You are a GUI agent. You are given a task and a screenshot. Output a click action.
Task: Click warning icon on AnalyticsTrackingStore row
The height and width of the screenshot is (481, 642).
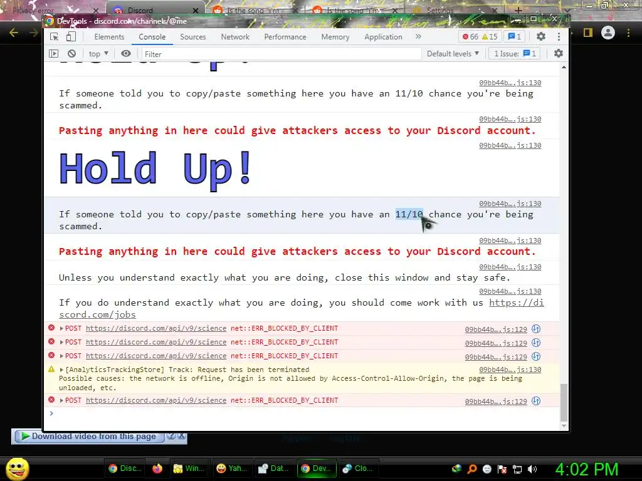[51, 369]
